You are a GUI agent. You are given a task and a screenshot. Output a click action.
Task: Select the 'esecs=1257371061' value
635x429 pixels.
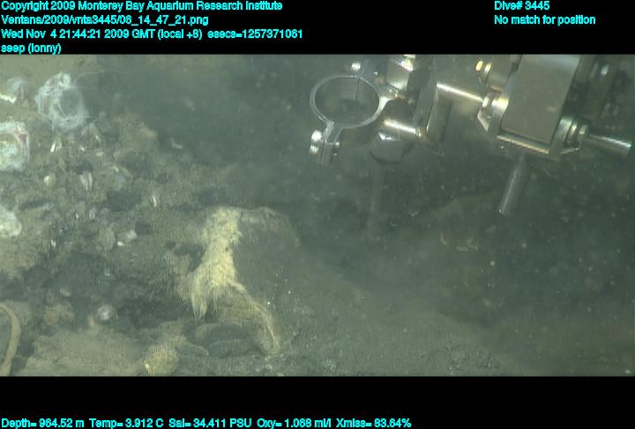(x=255, y=34)
